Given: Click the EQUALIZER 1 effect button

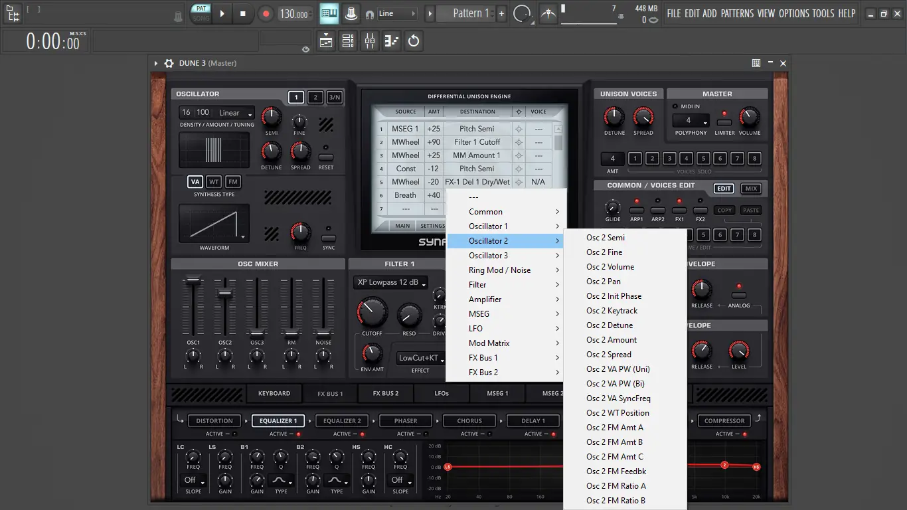Looking at the screenshot, I should click(278, 420).
